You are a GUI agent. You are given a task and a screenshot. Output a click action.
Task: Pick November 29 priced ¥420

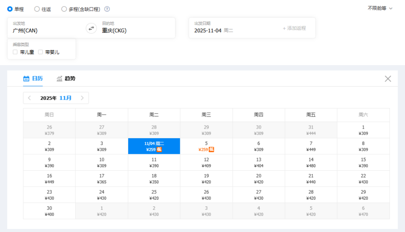[363, 195]
